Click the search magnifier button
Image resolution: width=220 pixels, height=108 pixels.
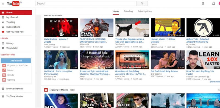pos(142,4)
